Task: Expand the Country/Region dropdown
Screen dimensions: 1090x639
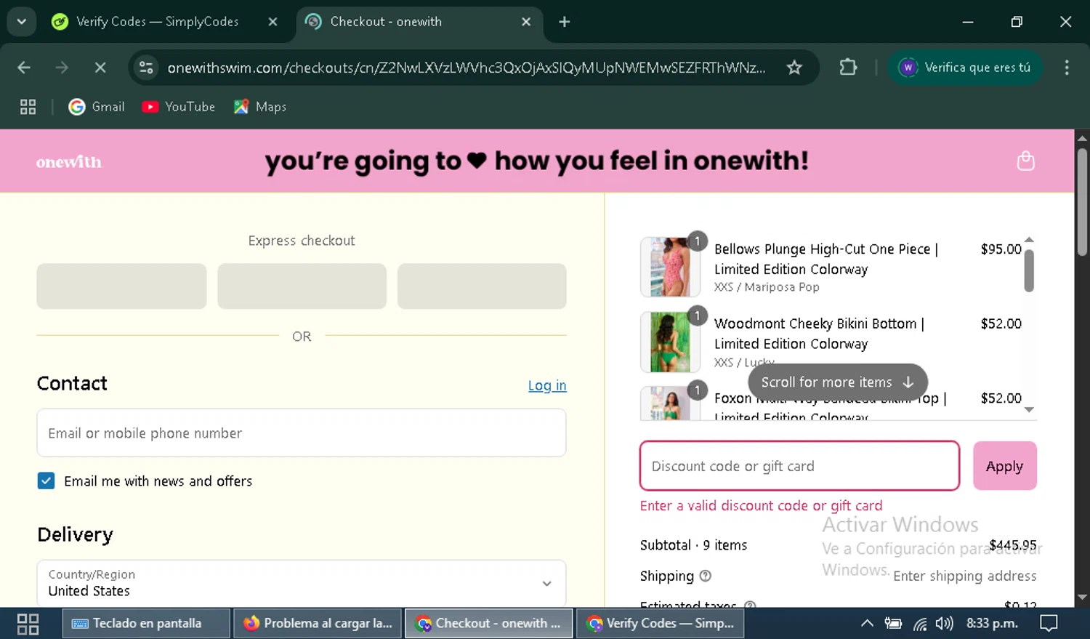Action: pyautogui.click(x=302, y=583)
